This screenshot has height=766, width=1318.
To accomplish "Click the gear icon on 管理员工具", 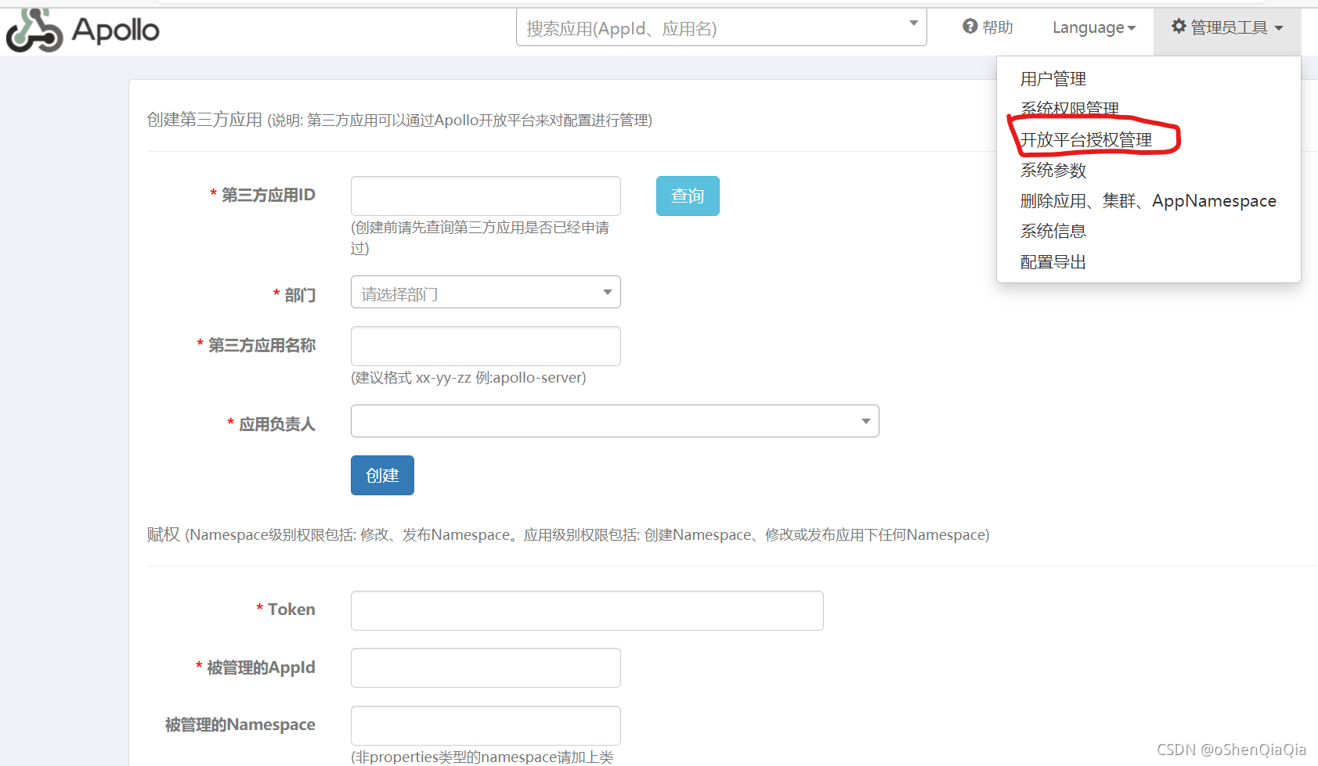I will (1179, 26).
